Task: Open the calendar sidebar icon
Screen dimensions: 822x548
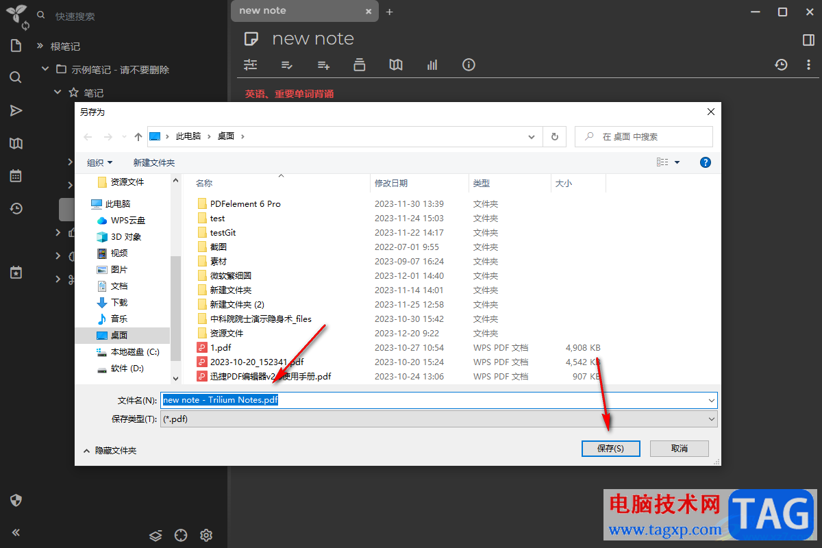Action: tap(16, 176)
